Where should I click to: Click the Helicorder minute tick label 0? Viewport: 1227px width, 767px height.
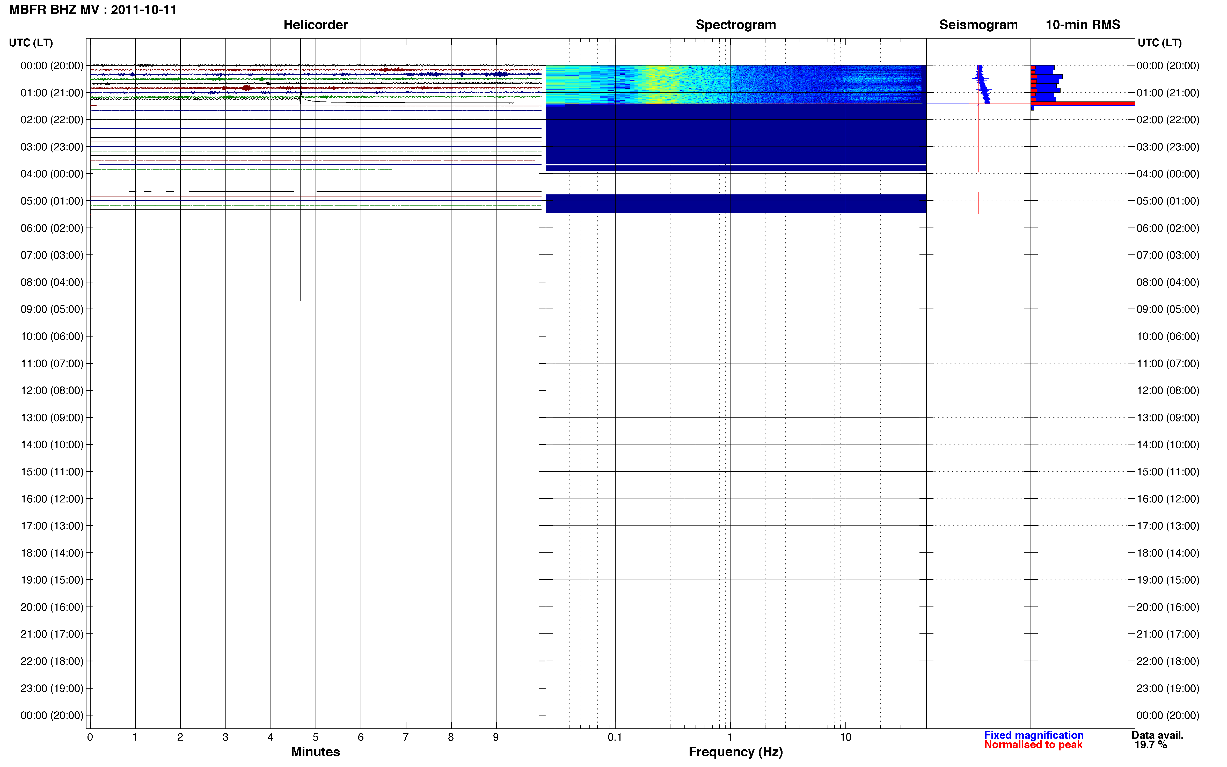click(90, 737)
